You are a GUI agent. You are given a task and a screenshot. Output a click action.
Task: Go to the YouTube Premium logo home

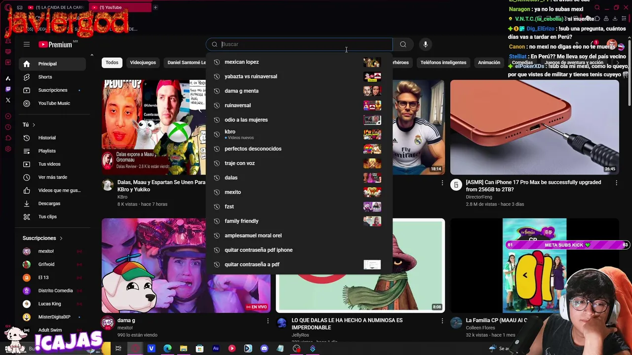click(55, 44)
